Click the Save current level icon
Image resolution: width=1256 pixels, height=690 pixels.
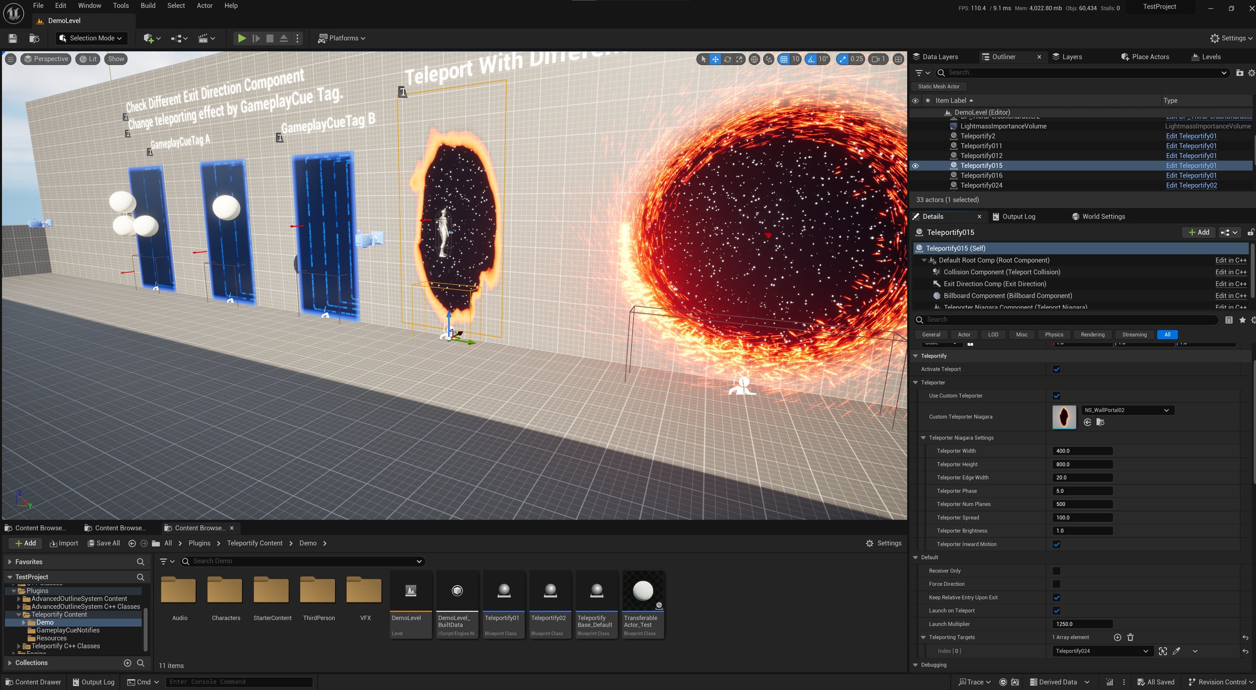[13, 38]
